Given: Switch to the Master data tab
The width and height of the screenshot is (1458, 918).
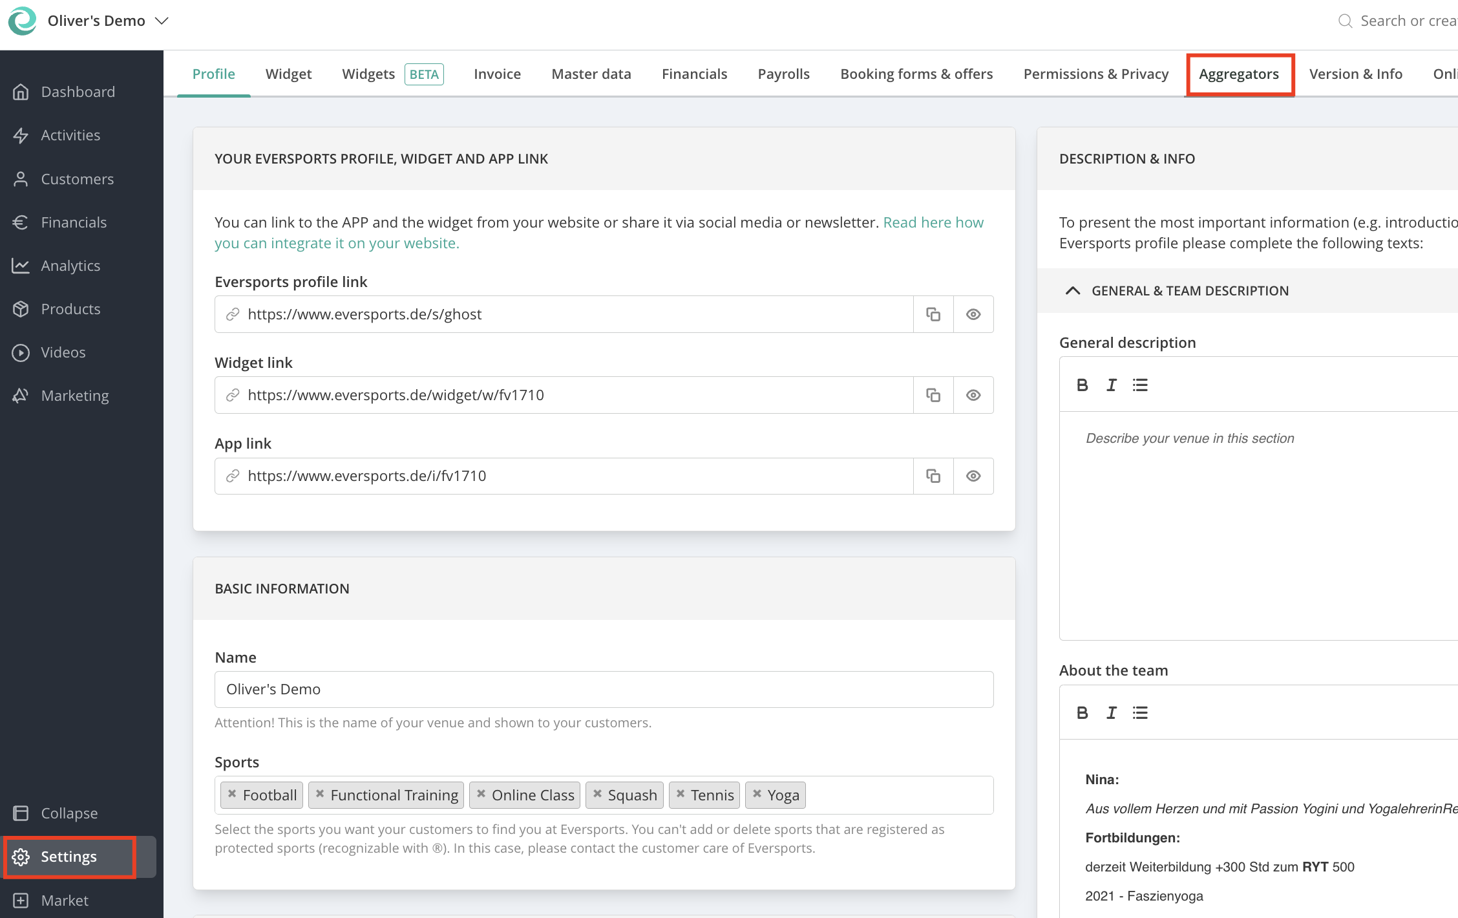Looking at the screenshot, I should (x=591, y=74).
